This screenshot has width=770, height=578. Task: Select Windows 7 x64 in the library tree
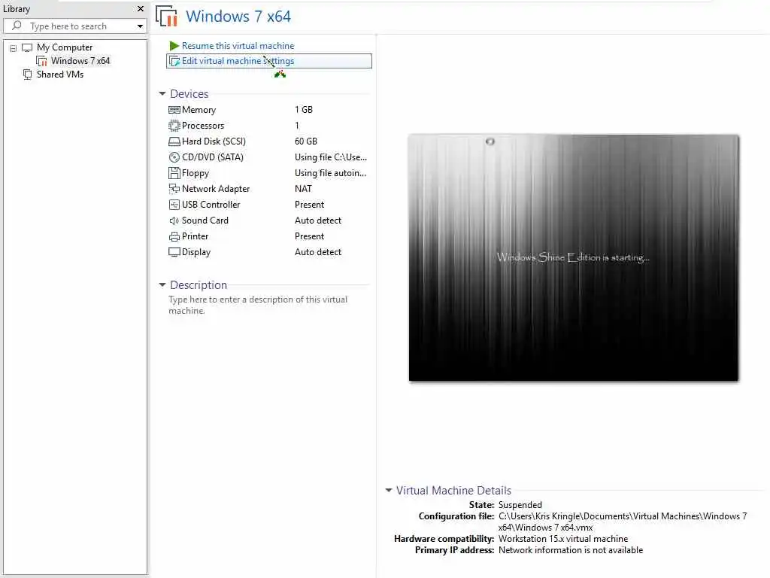80,61
